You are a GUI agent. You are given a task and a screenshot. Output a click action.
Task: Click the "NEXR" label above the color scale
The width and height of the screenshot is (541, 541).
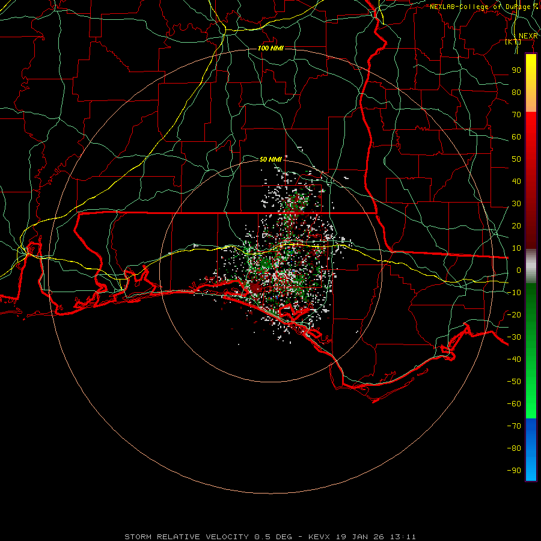pos(528,36)
